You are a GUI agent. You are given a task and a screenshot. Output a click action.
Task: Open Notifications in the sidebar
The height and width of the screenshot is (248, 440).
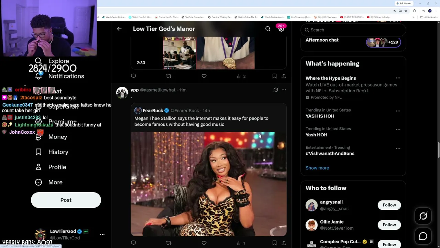[x=59, y=76]
